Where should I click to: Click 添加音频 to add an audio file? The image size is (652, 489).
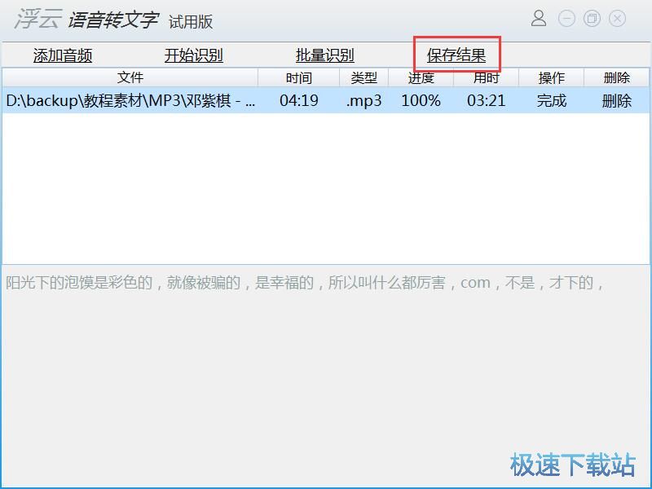(63, 55)
